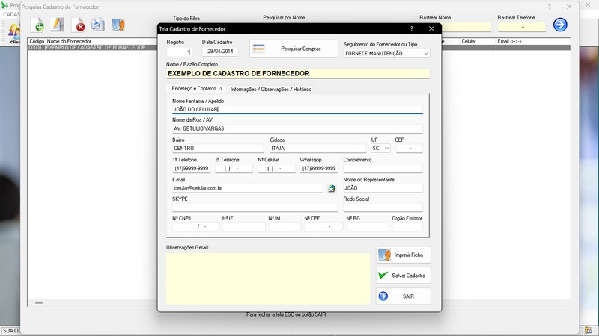Select the Rede Social field

(383, 208)
